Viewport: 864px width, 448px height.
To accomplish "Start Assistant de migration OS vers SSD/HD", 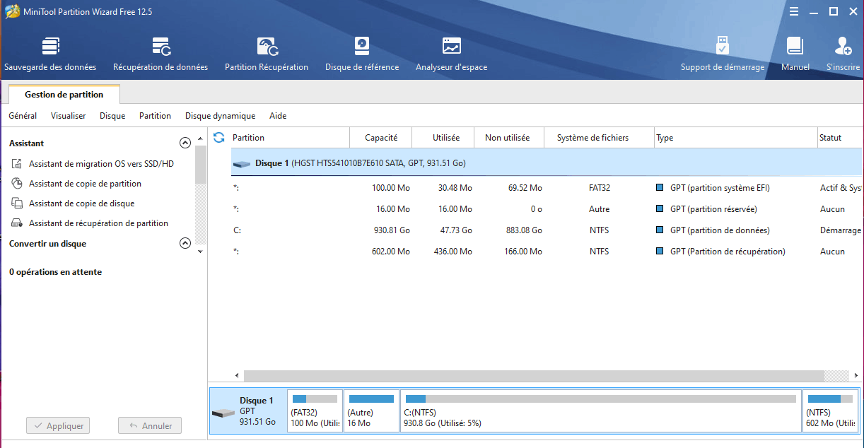I will [101, 164].
